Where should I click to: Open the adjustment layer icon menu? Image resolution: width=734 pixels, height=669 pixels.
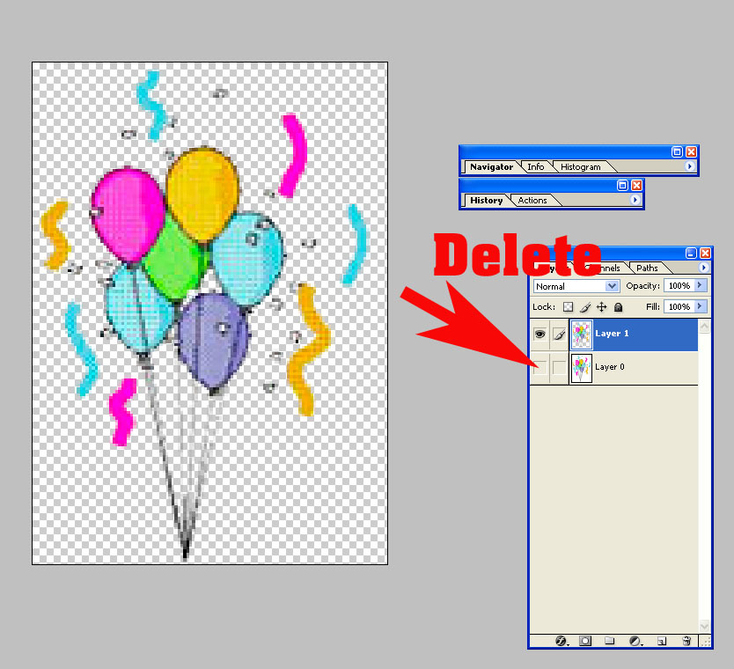click(635, 641)
